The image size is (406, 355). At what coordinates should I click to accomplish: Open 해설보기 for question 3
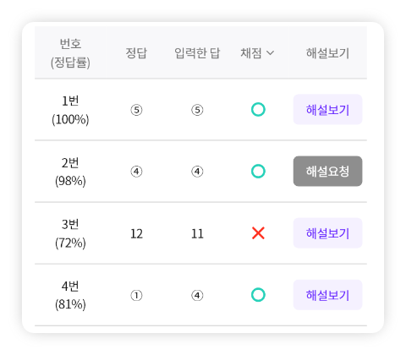[x=327, y=233]
